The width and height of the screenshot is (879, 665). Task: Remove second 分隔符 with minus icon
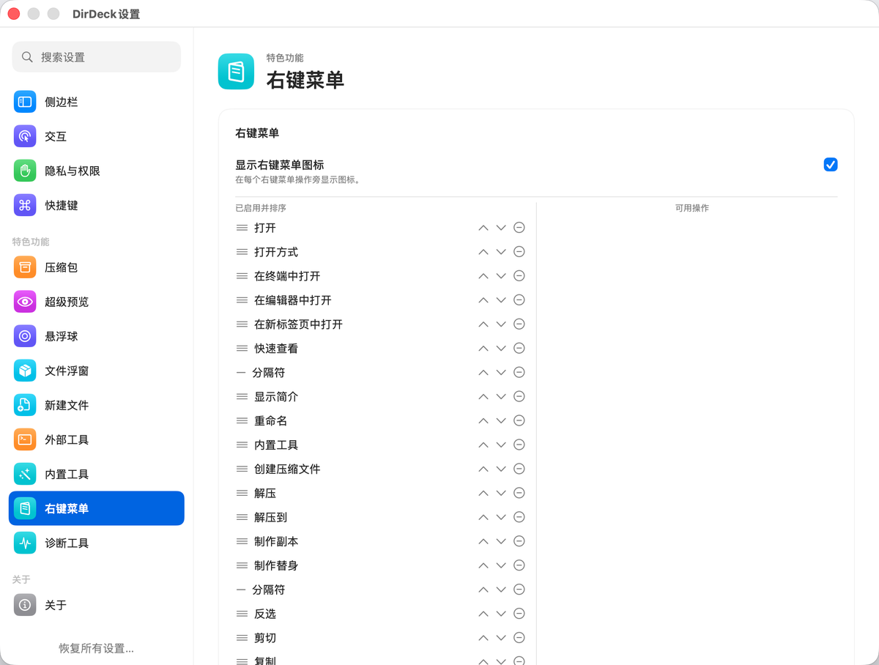[x=519, y=590]
